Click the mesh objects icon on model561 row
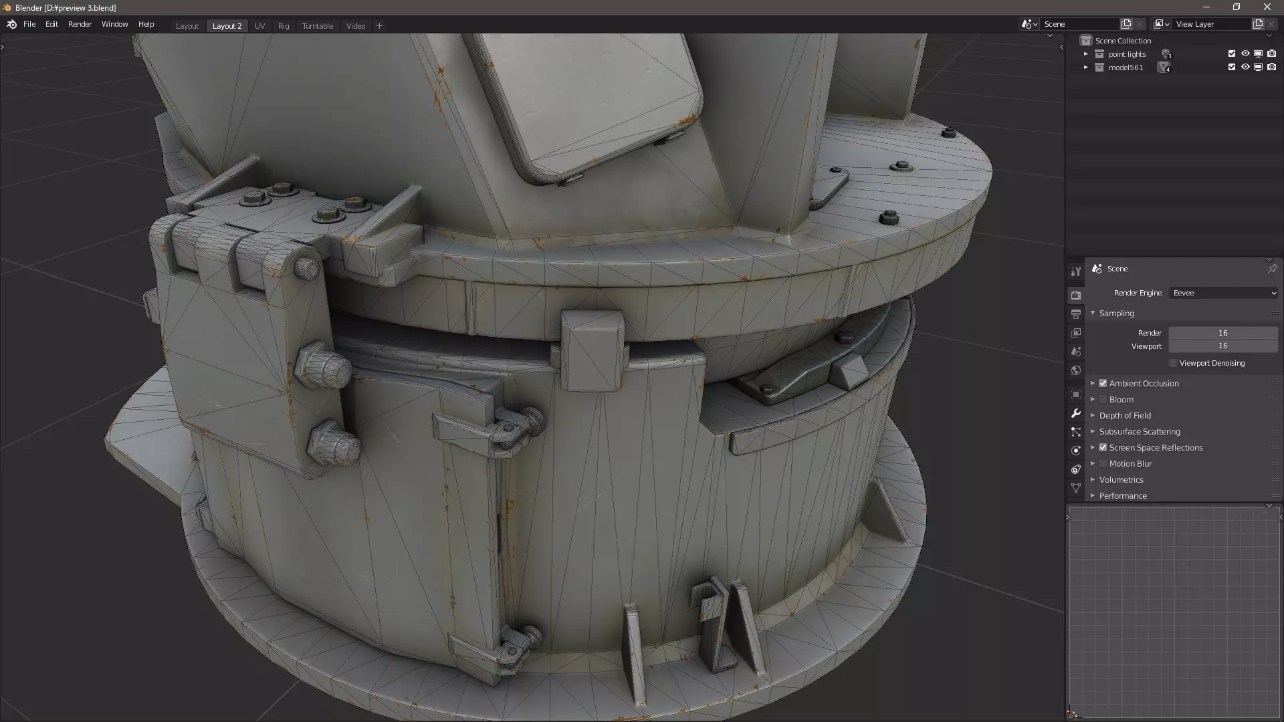 [x=1164, y=68]
